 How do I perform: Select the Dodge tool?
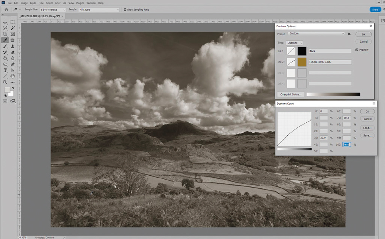click(x=5, y=64)
